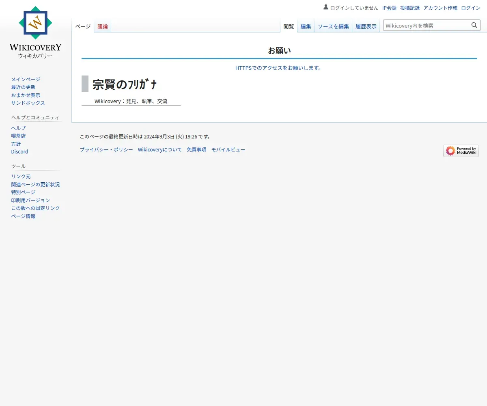This screenshot has width=487, height=406.
Task: Click the search magnifier icon
Action: pos(474,25)
